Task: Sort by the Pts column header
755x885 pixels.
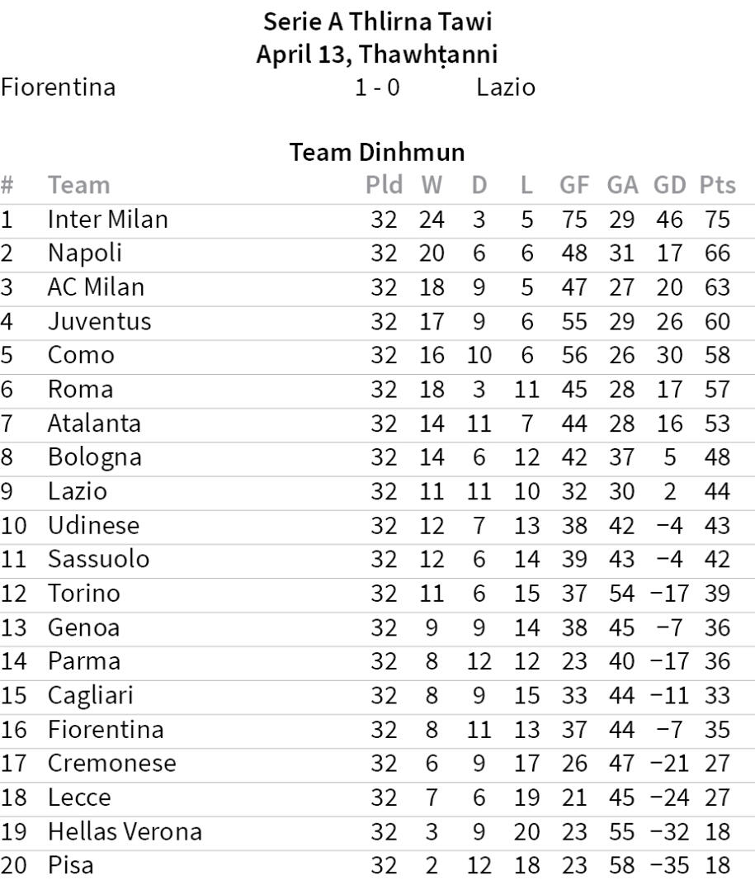Action: 717,185
